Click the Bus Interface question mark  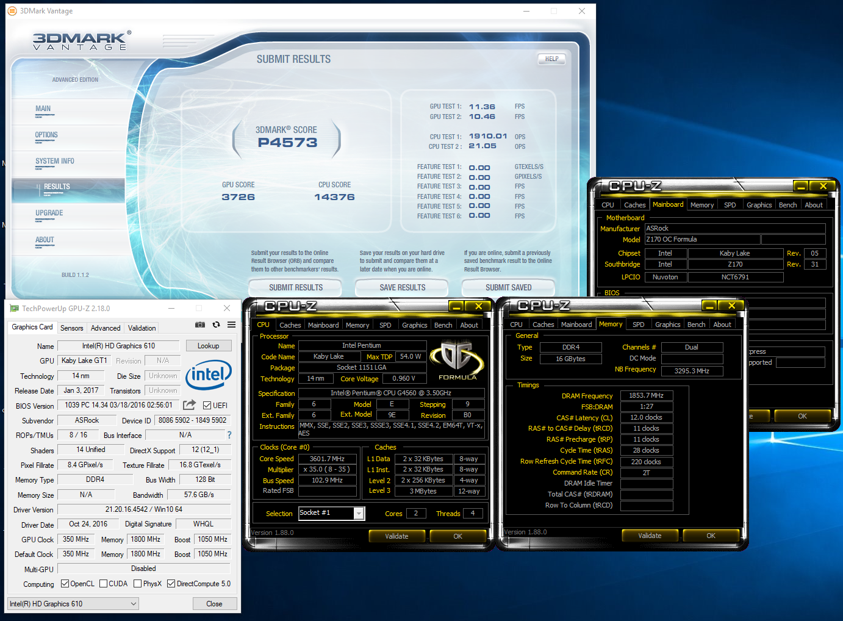click(229, 435)
